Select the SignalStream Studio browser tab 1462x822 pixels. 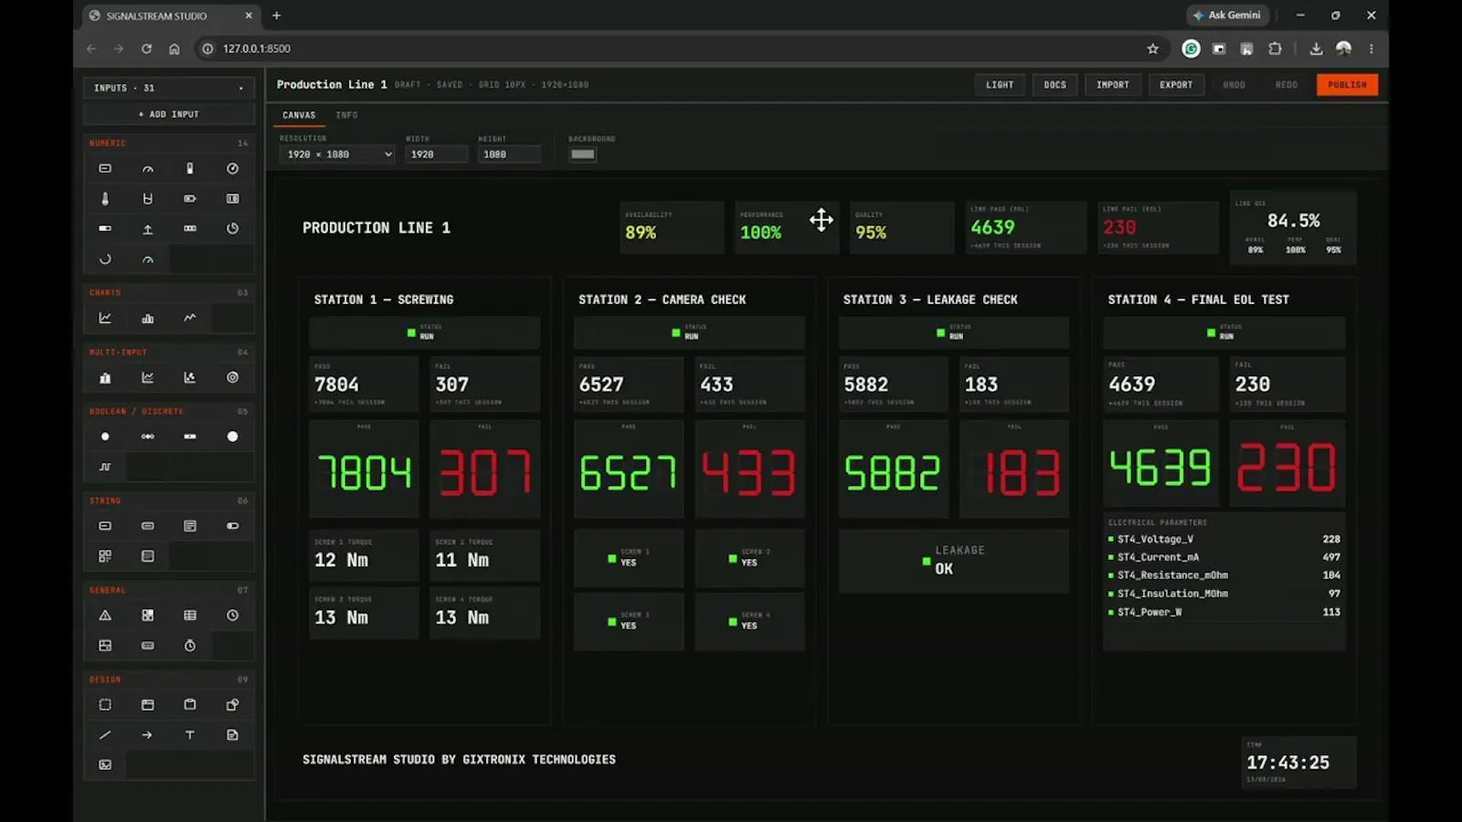click(171, 16)
